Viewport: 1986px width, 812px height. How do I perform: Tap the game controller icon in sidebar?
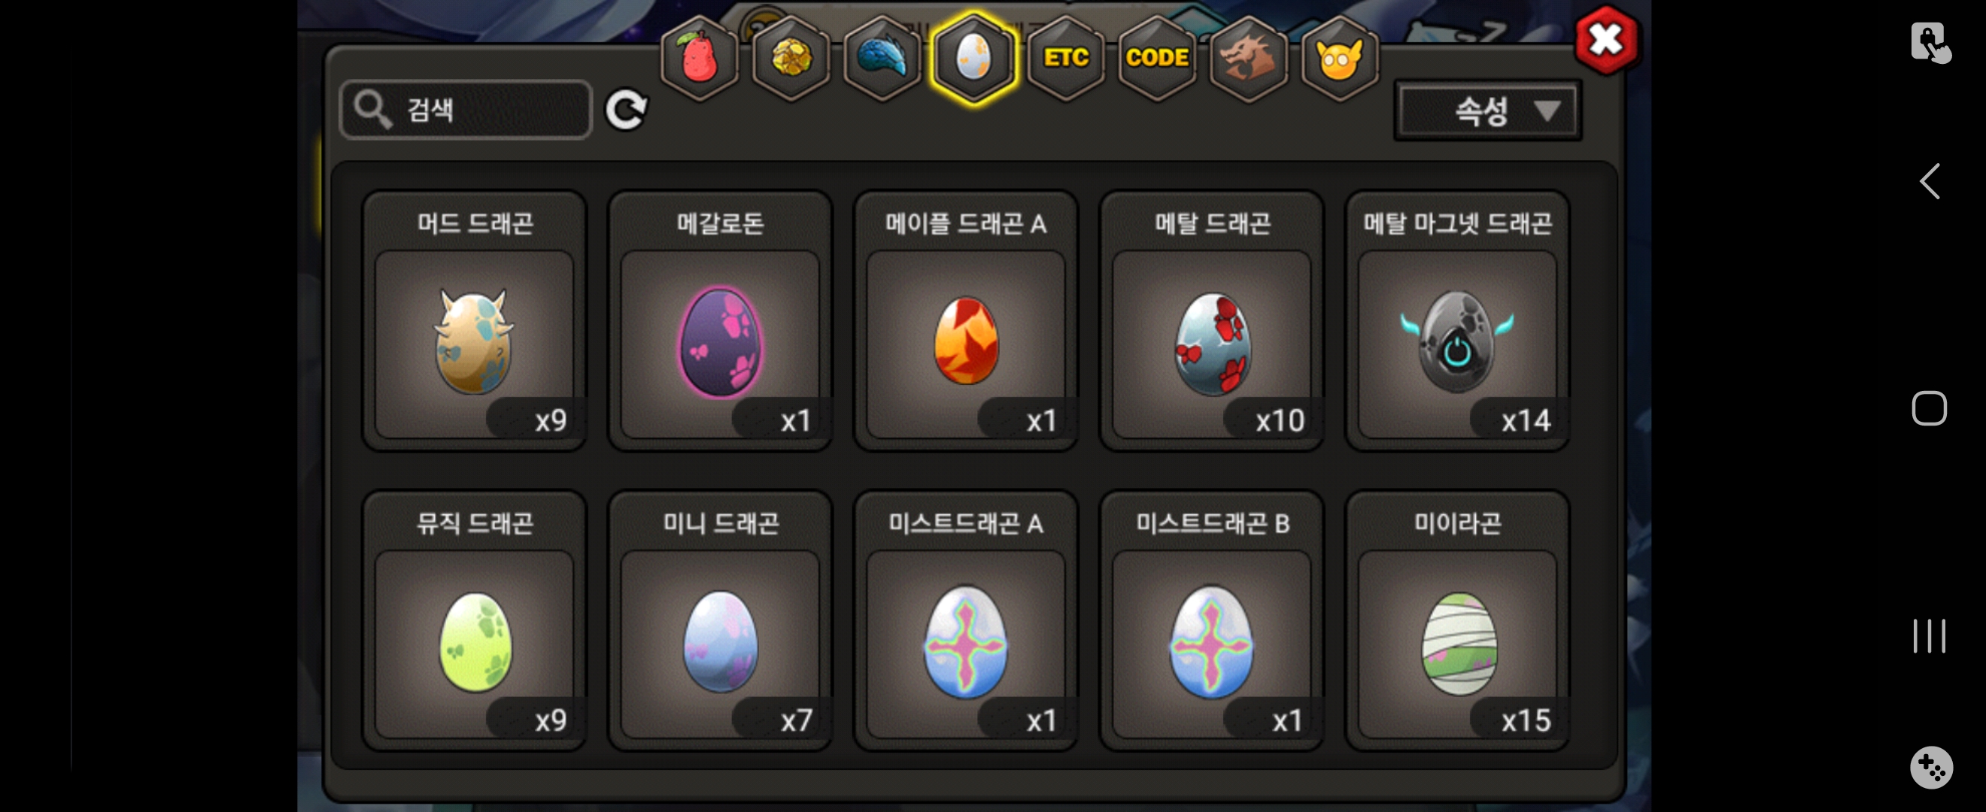1931,768
